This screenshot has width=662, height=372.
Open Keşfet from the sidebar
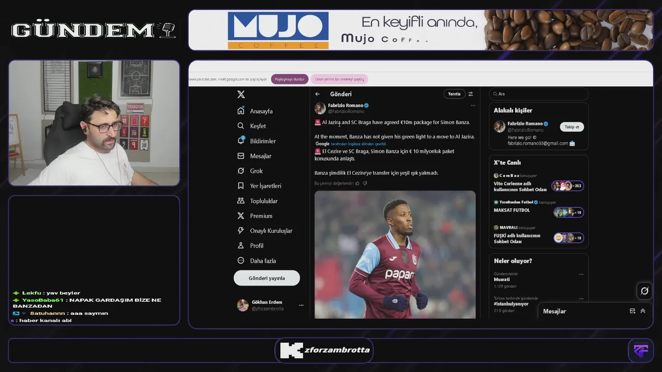252,126
